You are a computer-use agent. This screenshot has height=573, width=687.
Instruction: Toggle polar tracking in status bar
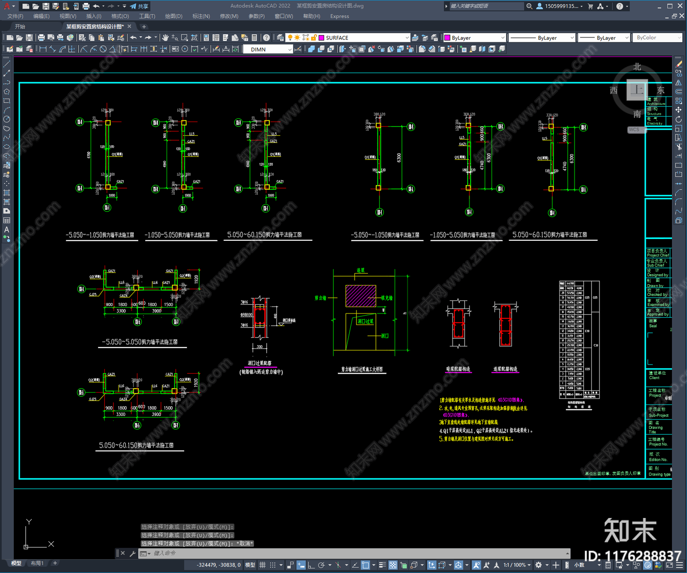321,565
